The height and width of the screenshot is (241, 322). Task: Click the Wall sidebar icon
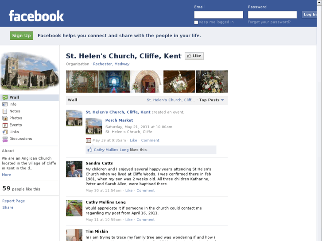(5, 97)
